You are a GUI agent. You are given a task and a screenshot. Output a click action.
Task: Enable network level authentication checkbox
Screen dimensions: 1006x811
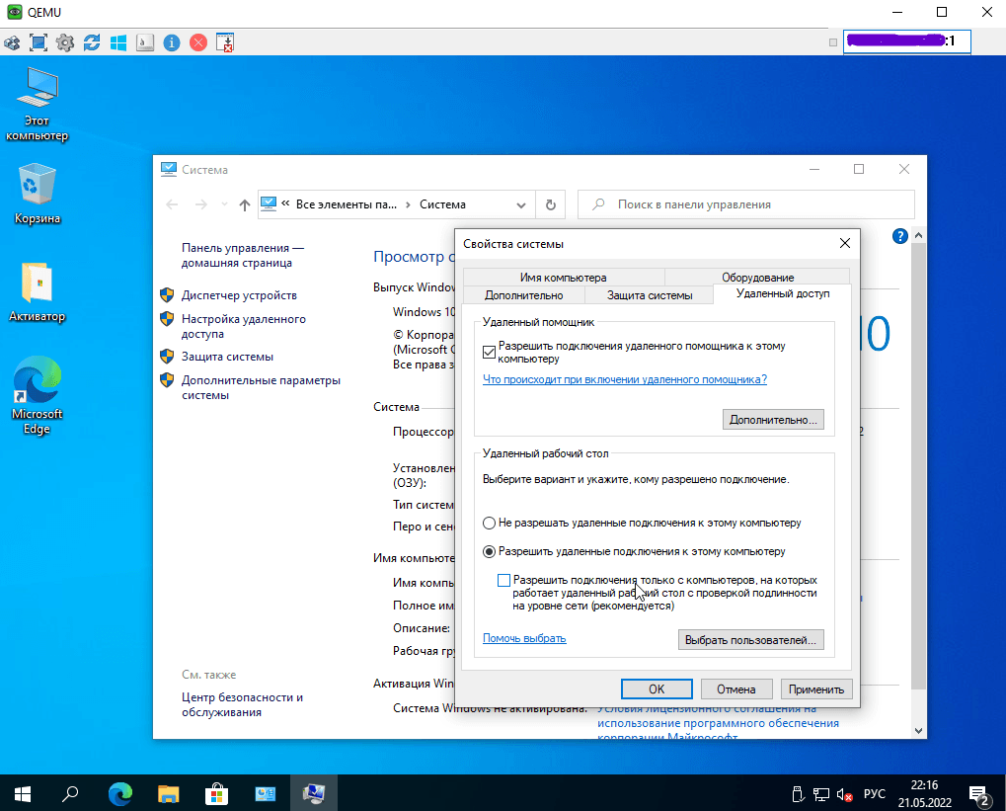504,580
